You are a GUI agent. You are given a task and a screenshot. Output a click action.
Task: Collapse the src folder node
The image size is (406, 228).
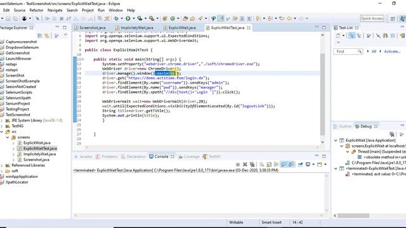(2, 132)
